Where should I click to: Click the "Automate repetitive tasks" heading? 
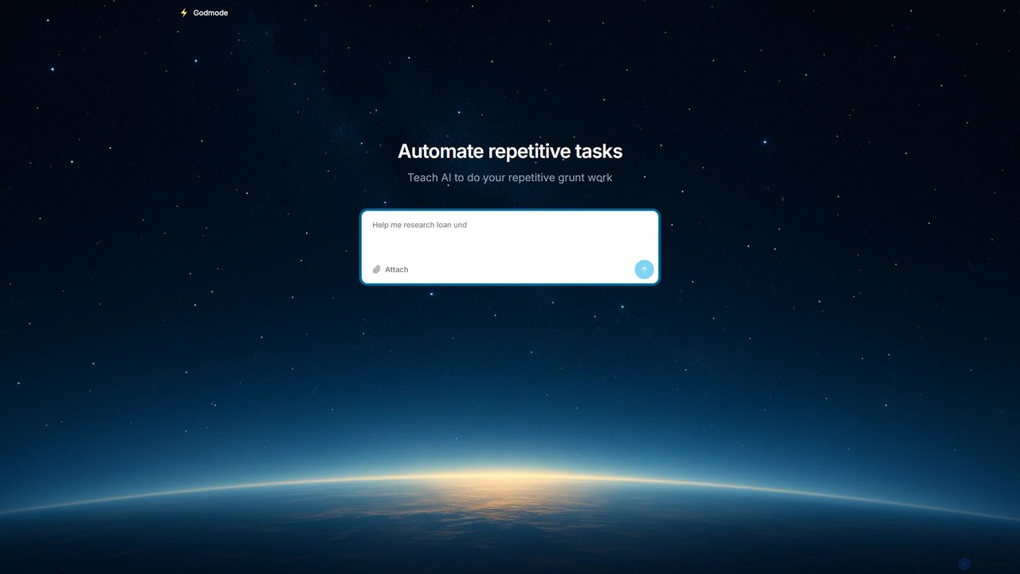pos(510,151)
